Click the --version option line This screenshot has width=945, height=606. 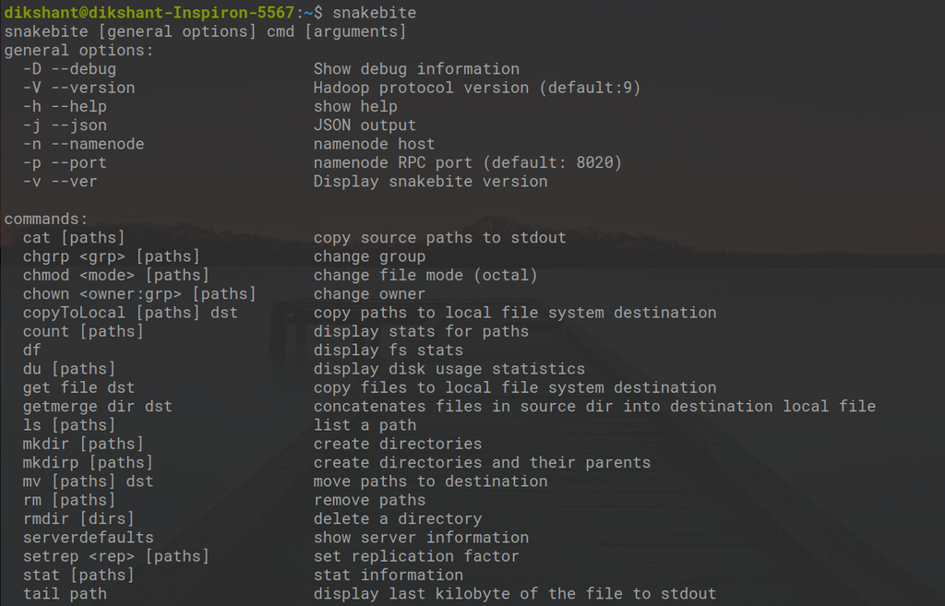pos(78,88)
